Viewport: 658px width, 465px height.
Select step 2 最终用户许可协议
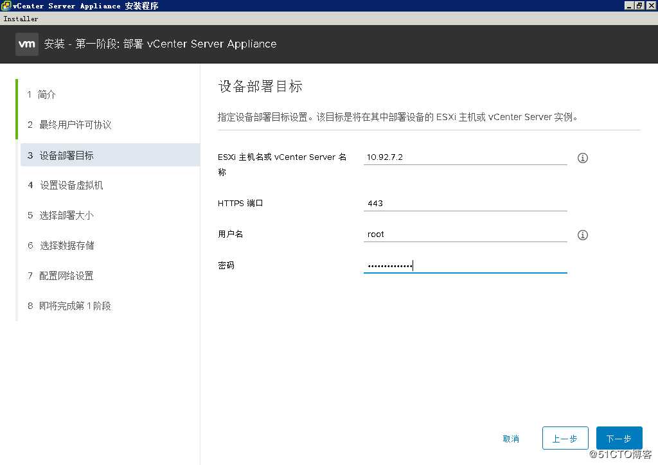pos(69,125)
